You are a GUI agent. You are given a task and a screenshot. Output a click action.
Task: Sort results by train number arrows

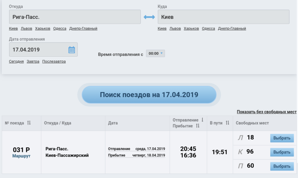coord(29,123)
